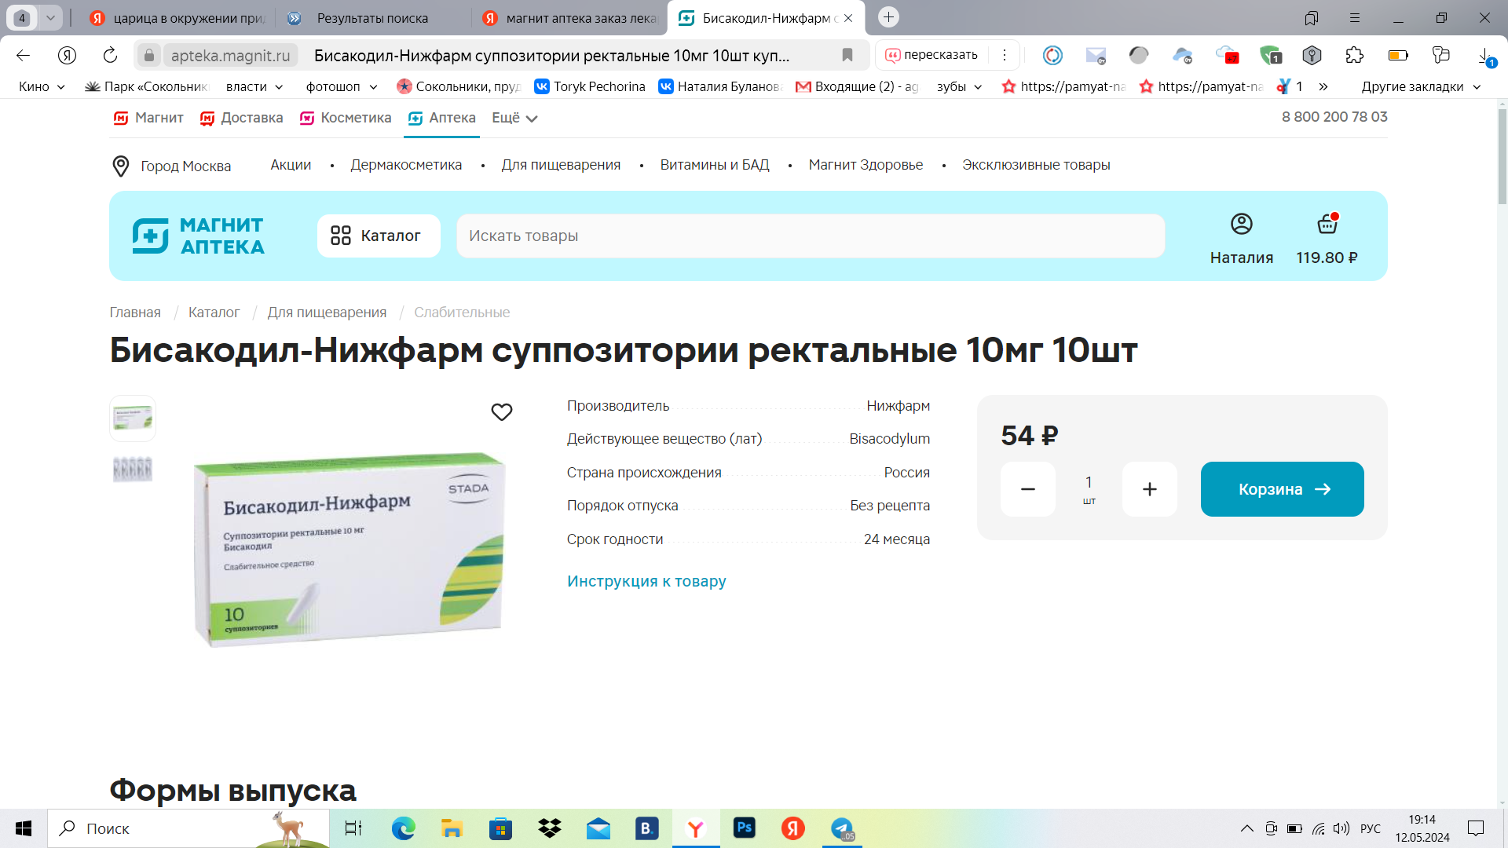Open the Каталог button
This screenshot has height=848, width=1508.
coord(379,236)
